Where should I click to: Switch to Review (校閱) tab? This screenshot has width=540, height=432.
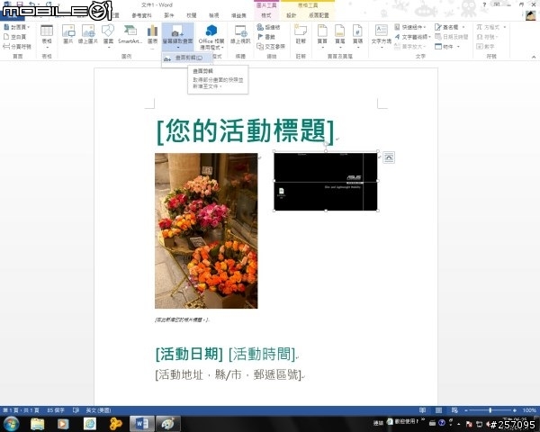click(x=191, y=15)
